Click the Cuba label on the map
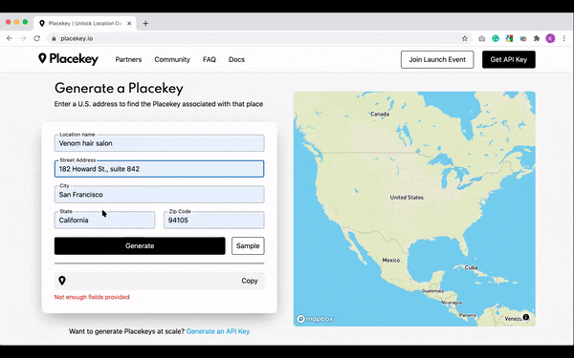The height and width of the screenshot is (358, 574). pyautogui.click(x=471, y=267)
